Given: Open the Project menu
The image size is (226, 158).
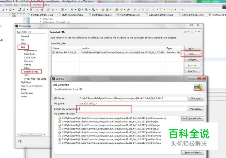Looking at the screenshot, I should pos(8,5).
